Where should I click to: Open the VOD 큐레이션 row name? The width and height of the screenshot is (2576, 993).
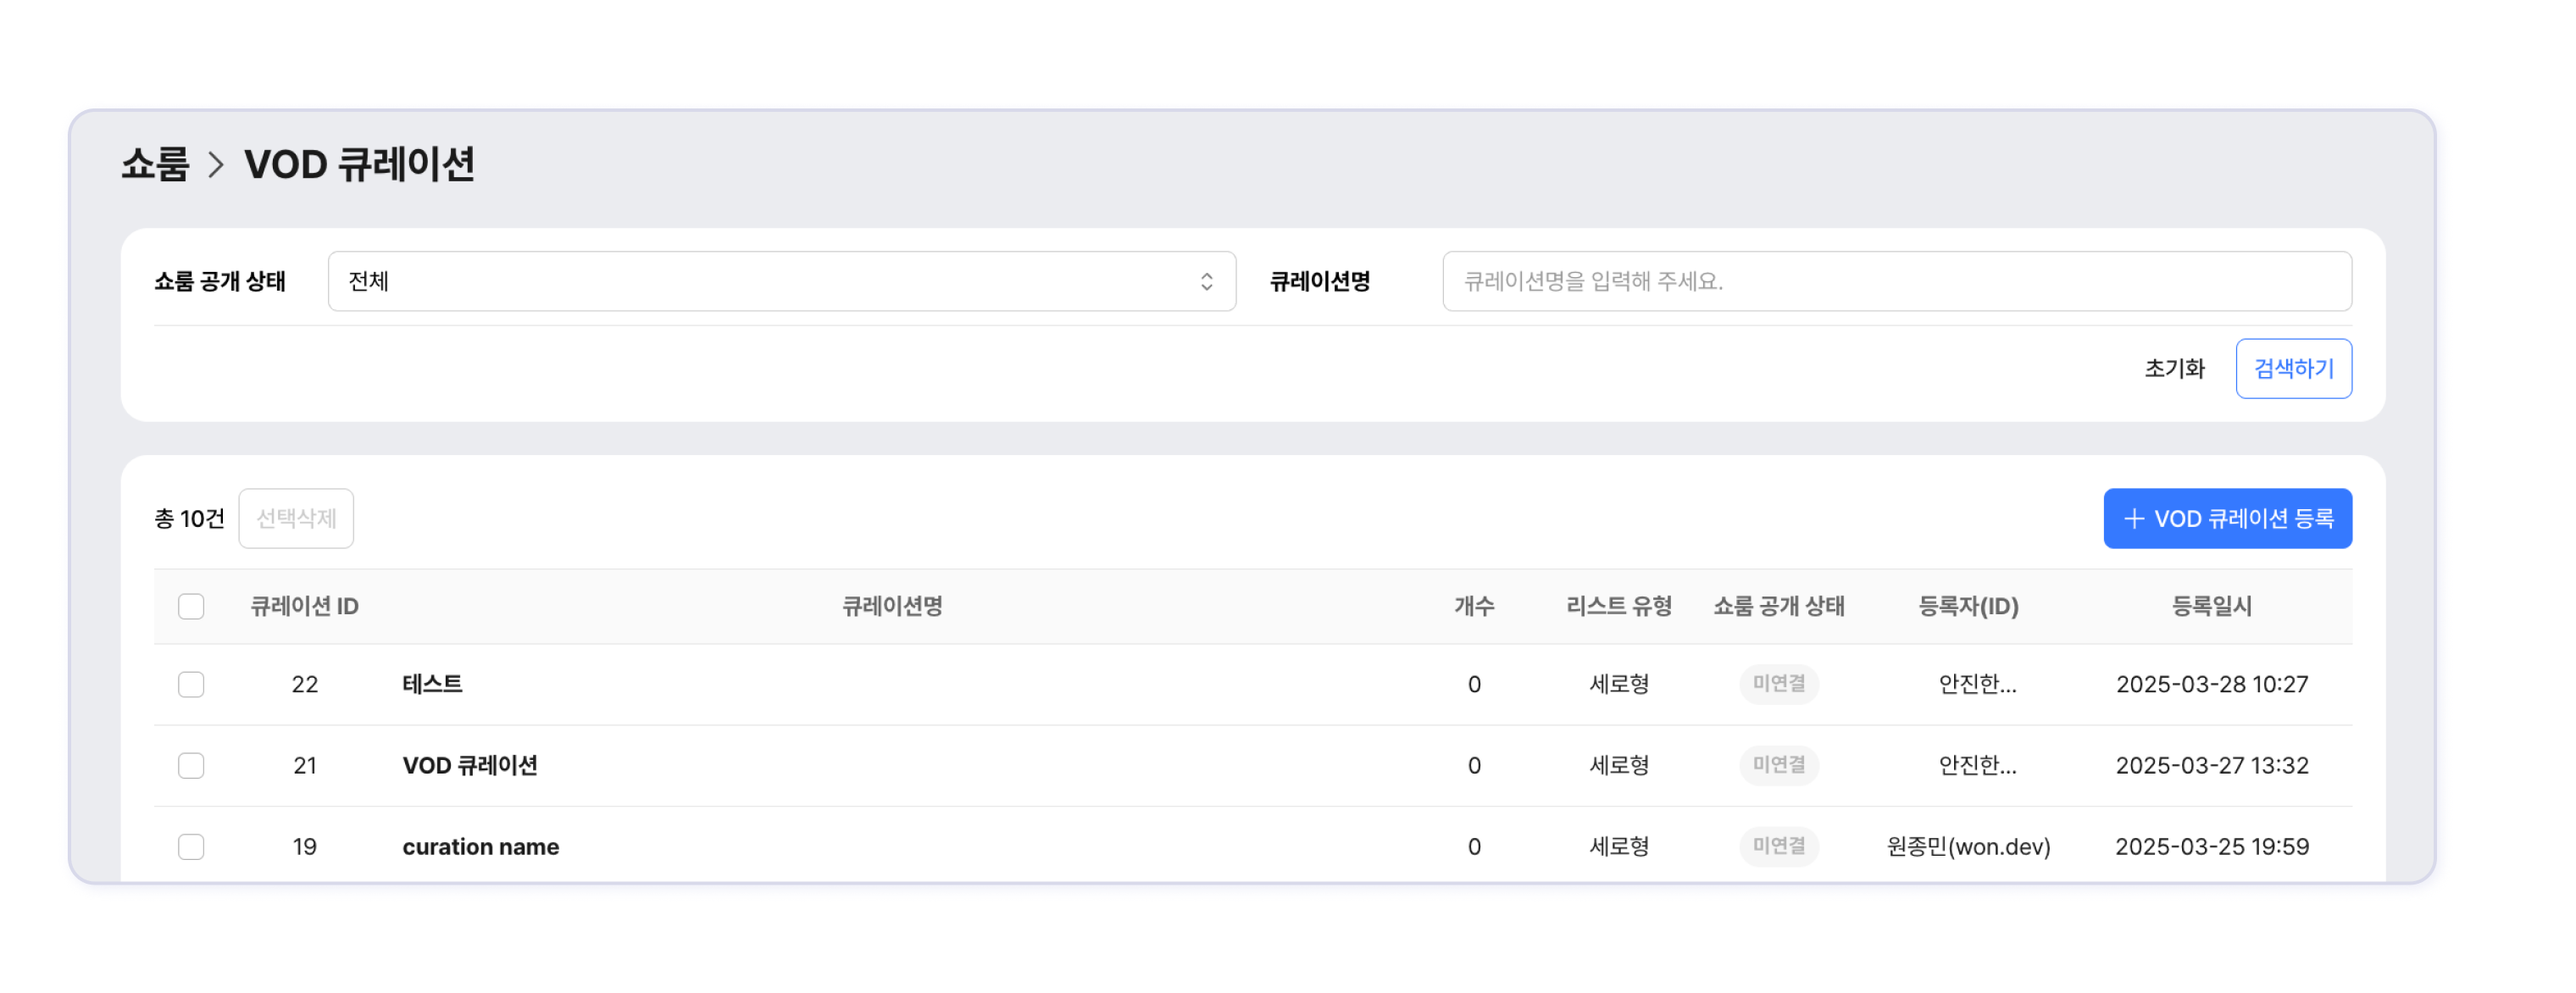pos(470,765)
